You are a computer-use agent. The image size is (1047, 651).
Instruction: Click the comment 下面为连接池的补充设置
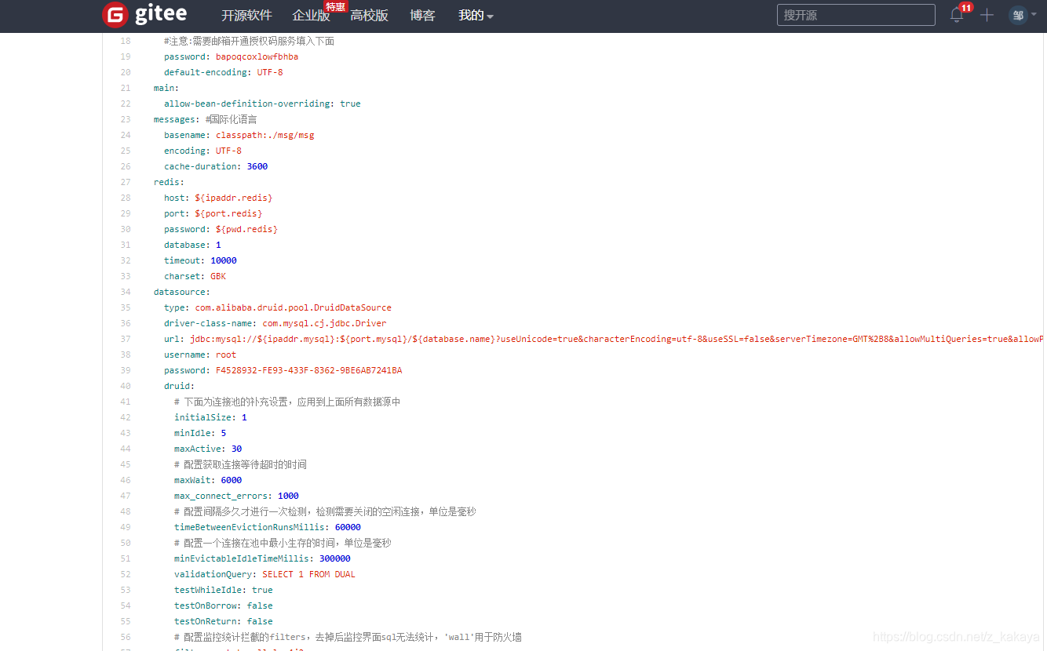click(287, 402)
